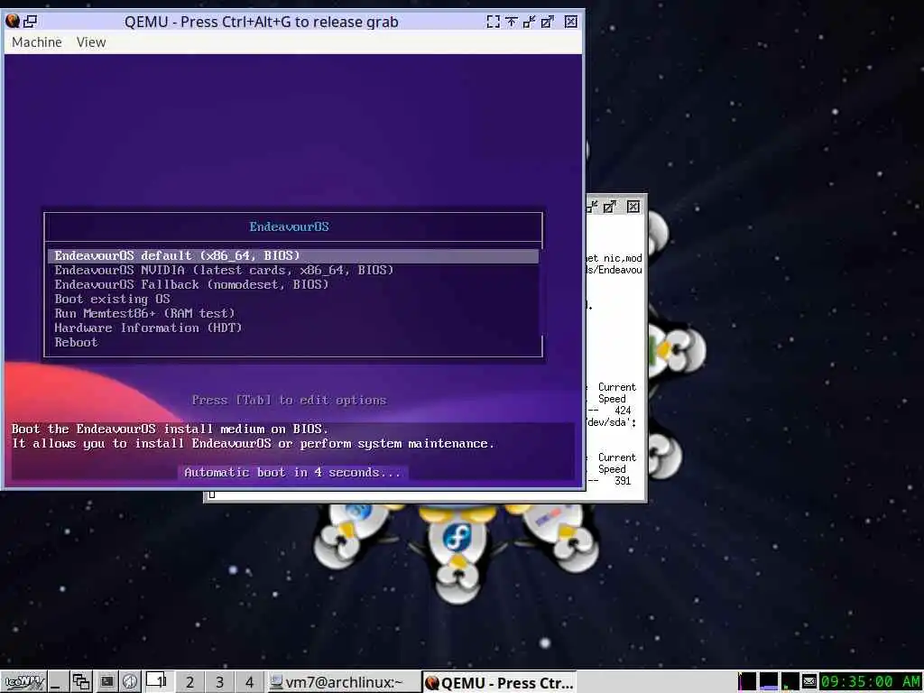Open the Machine menu in QEMU
The width and height of the screenshot is (924, 693).
[x=36, y=42]
